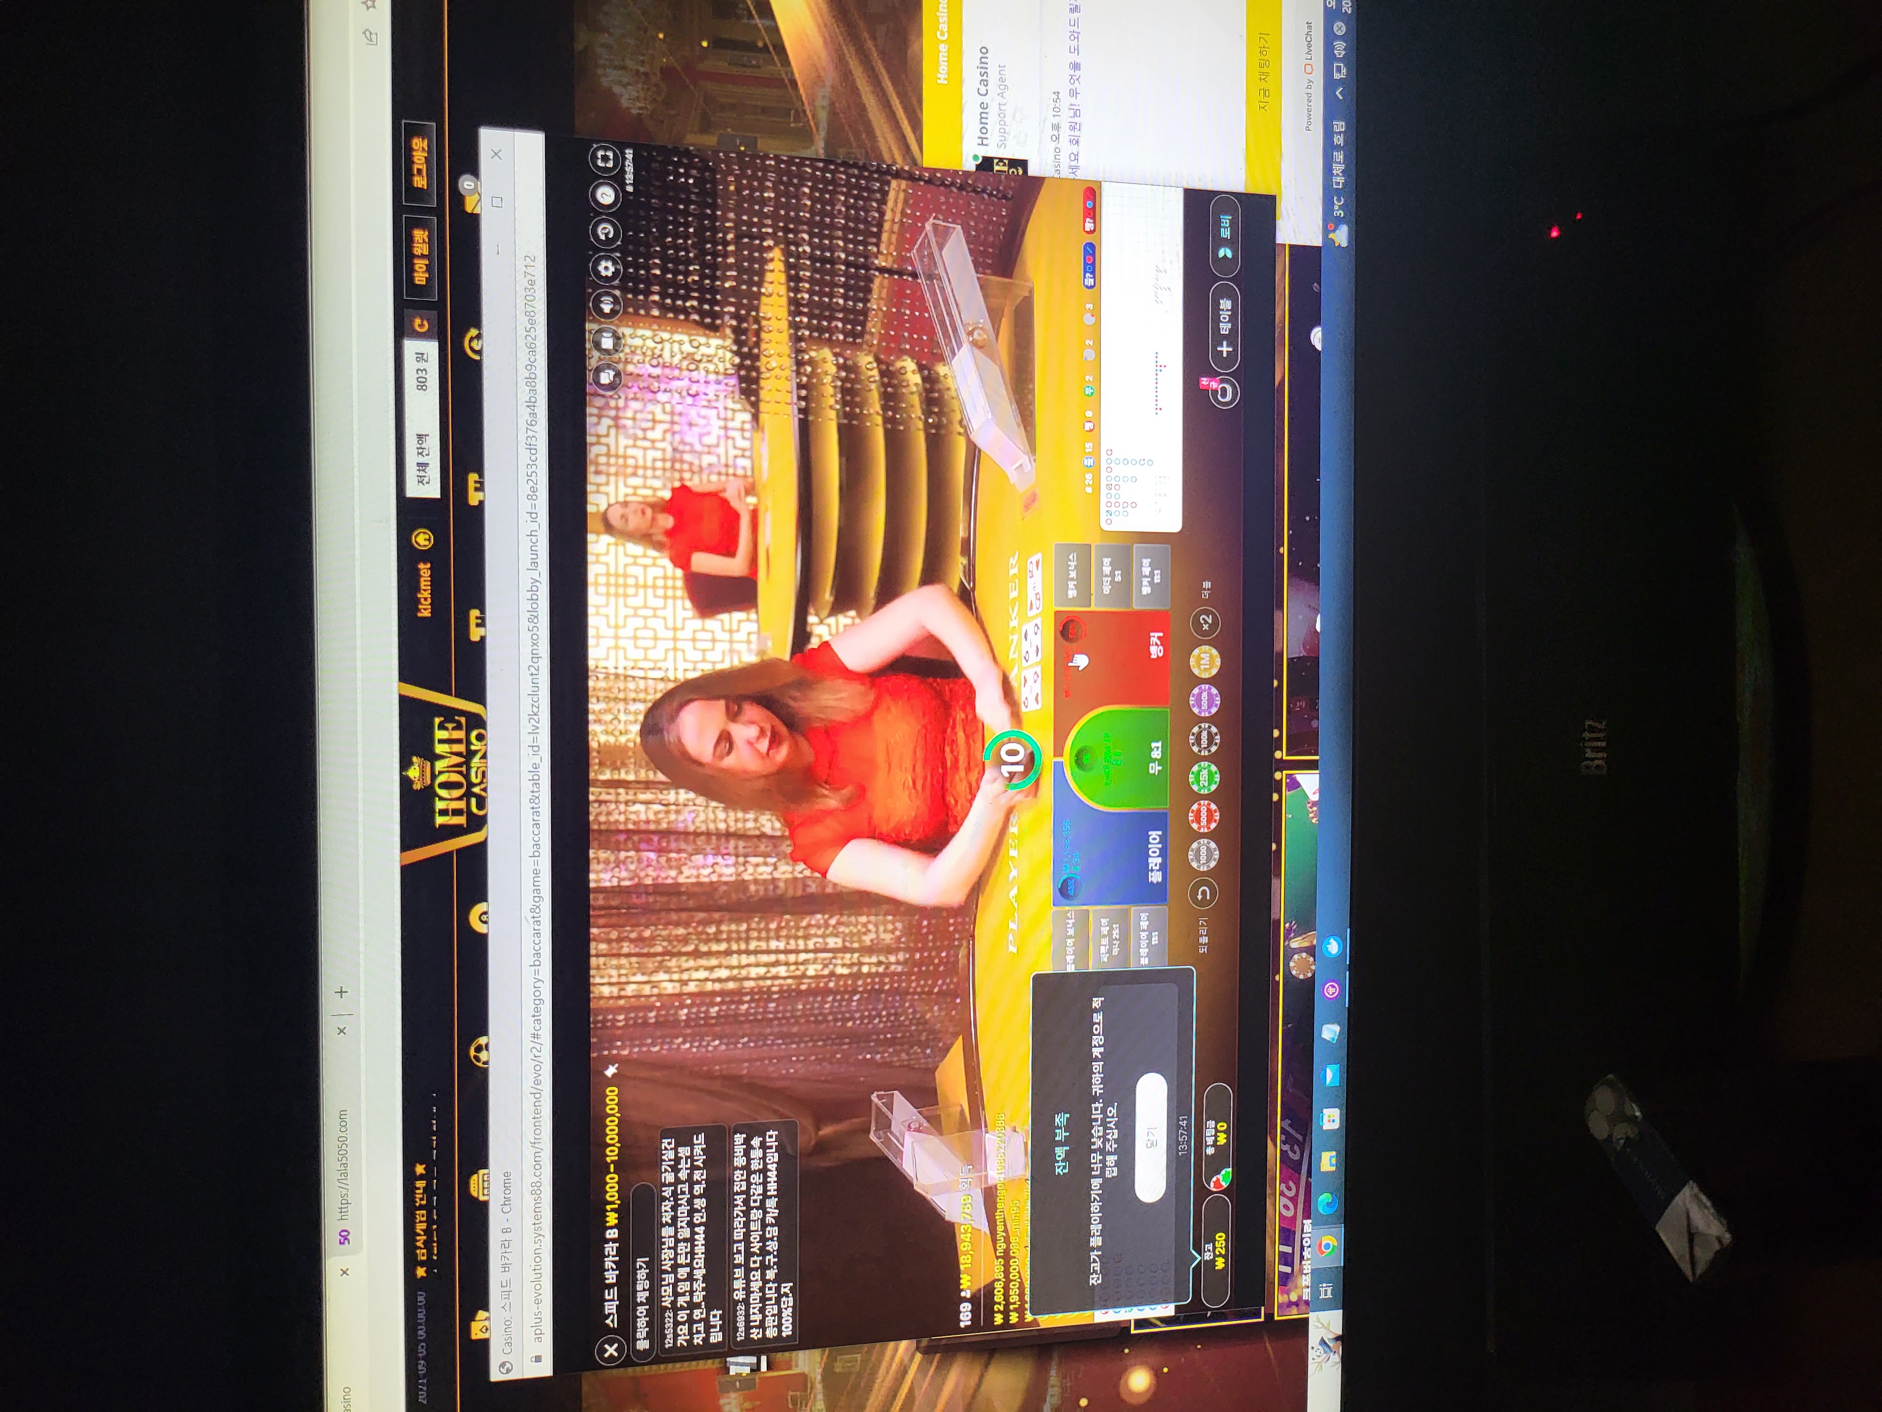Select the red 5000 chip
The height and width of the screenshot is (1412, 1882).
pos(1205,815)
